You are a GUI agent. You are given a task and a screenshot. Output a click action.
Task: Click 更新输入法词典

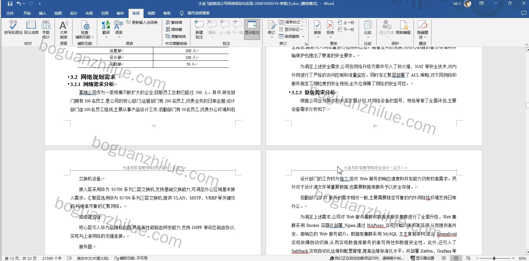tap(142, 22)
